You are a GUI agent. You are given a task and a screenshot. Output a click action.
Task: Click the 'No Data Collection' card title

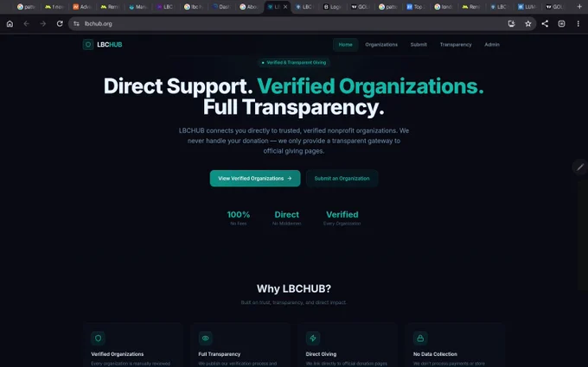(x=435, y=354)
